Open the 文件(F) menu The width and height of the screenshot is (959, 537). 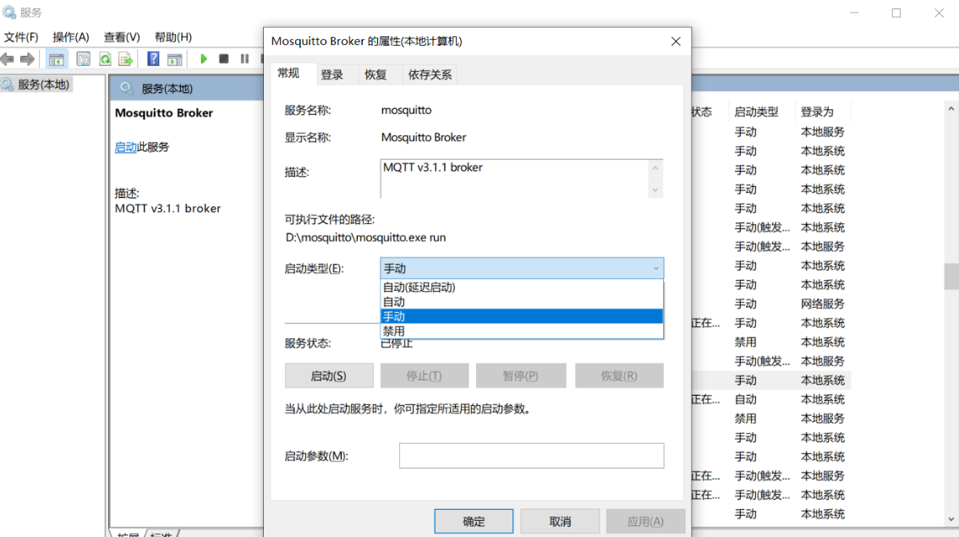21,37
